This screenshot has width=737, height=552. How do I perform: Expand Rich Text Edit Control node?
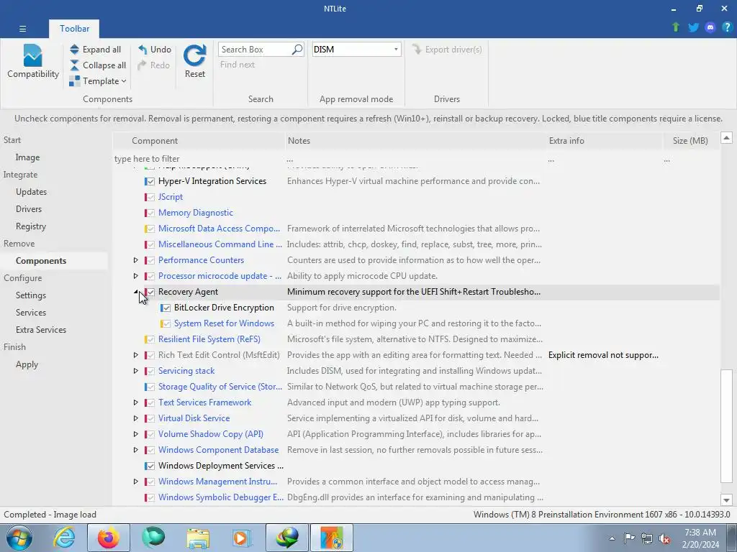pos(135,355)
